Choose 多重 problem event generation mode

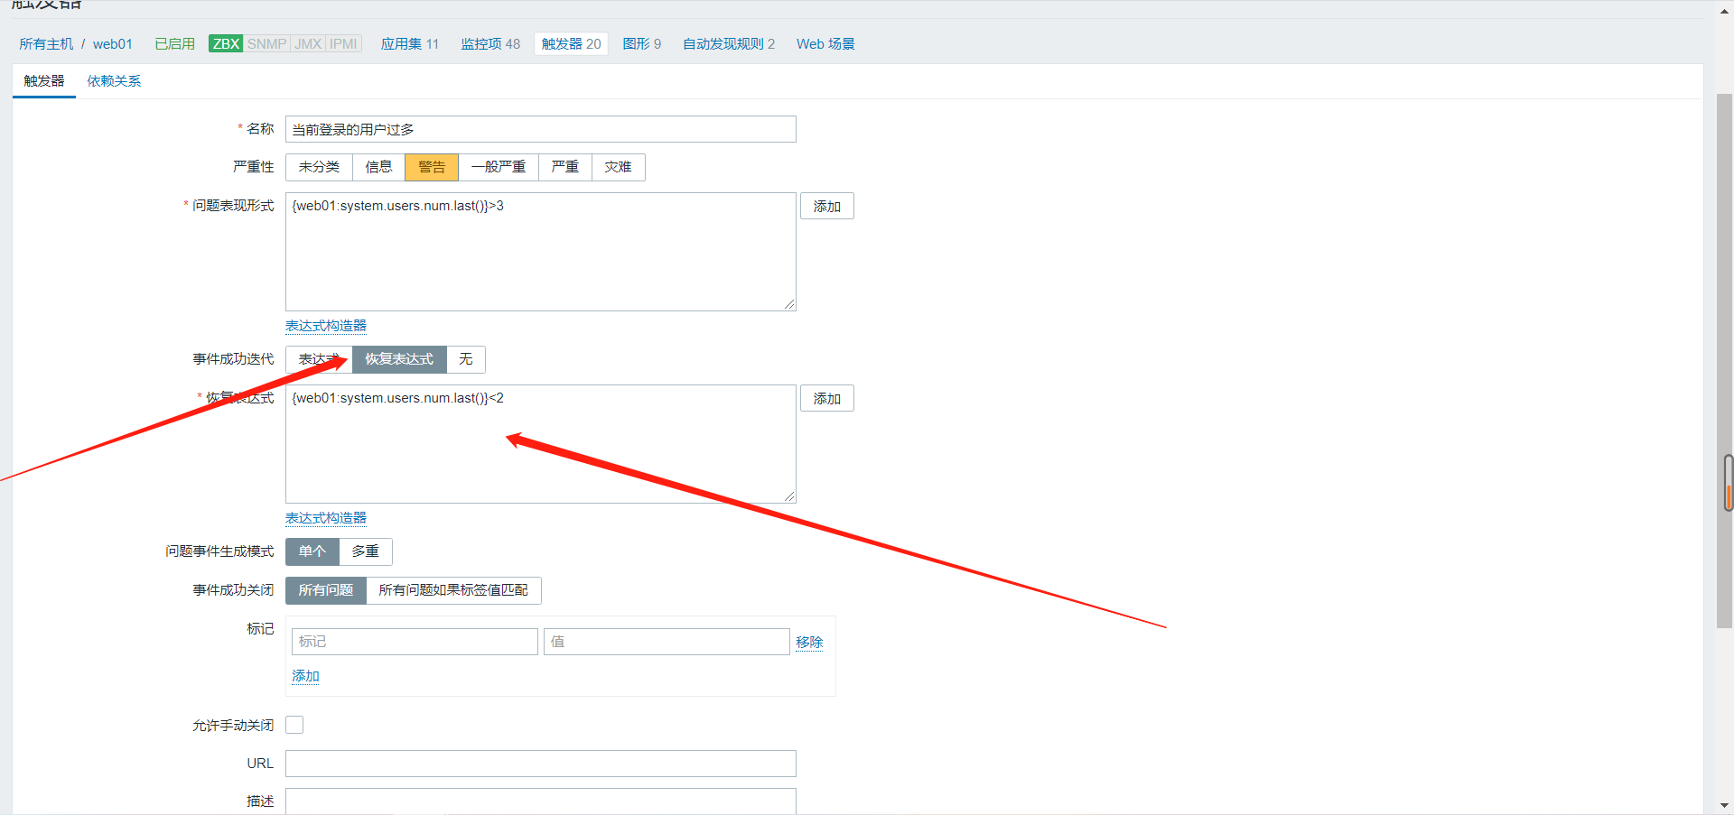[x=365, y=551]
